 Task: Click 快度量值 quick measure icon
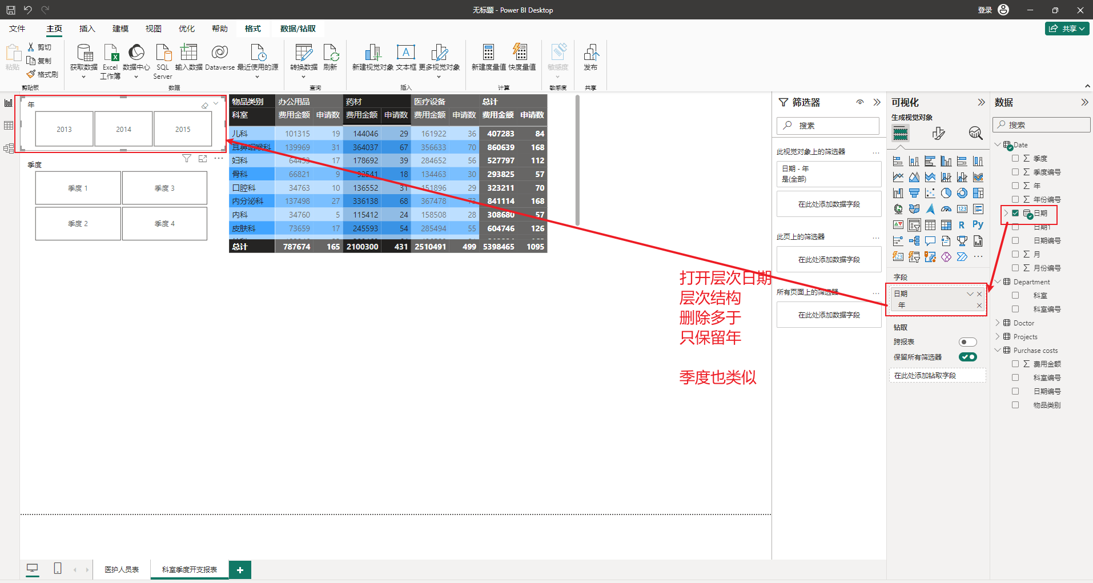click(522, 57)
